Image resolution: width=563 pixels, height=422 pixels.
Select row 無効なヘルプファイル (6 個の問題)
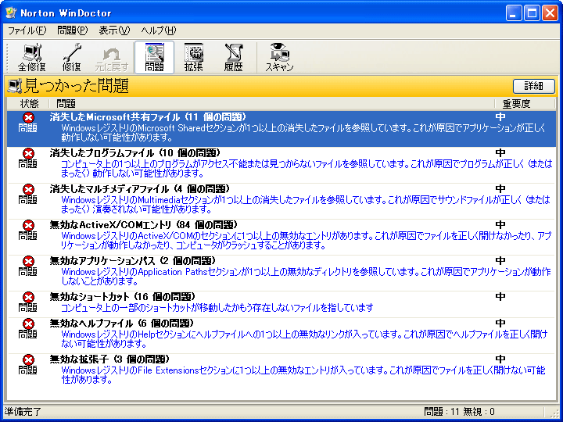pyautogui.click(x=281, y=335)
